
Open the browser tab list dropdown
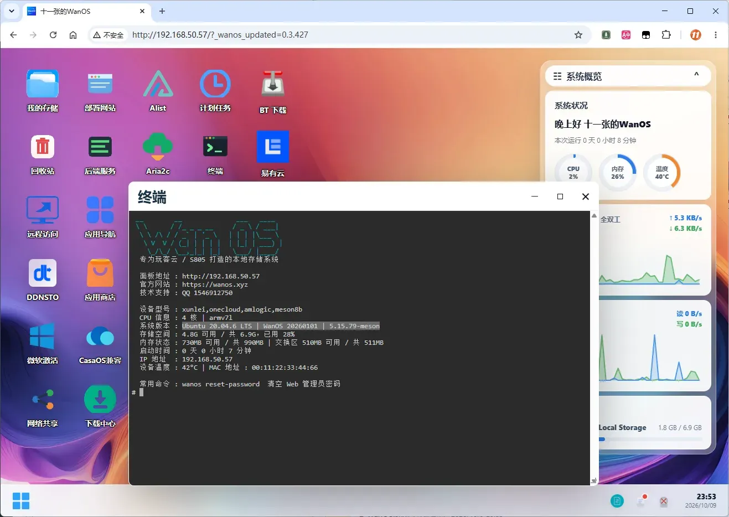pos(12,11)
